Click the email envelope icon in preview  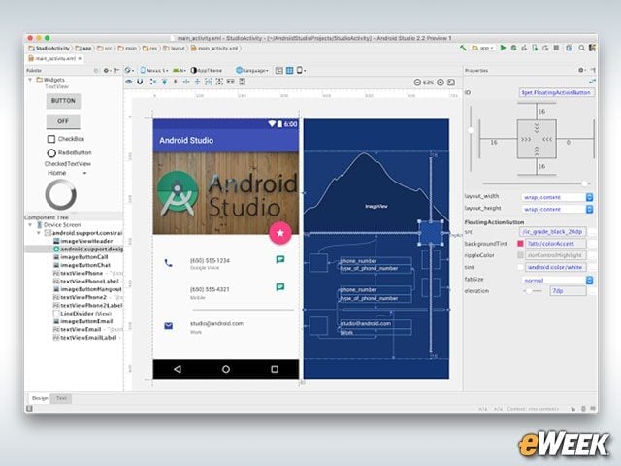(168, 326)
